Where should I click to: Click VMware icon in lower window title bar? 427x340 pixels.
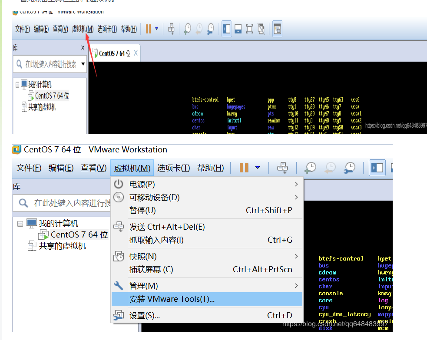[17, 149]
